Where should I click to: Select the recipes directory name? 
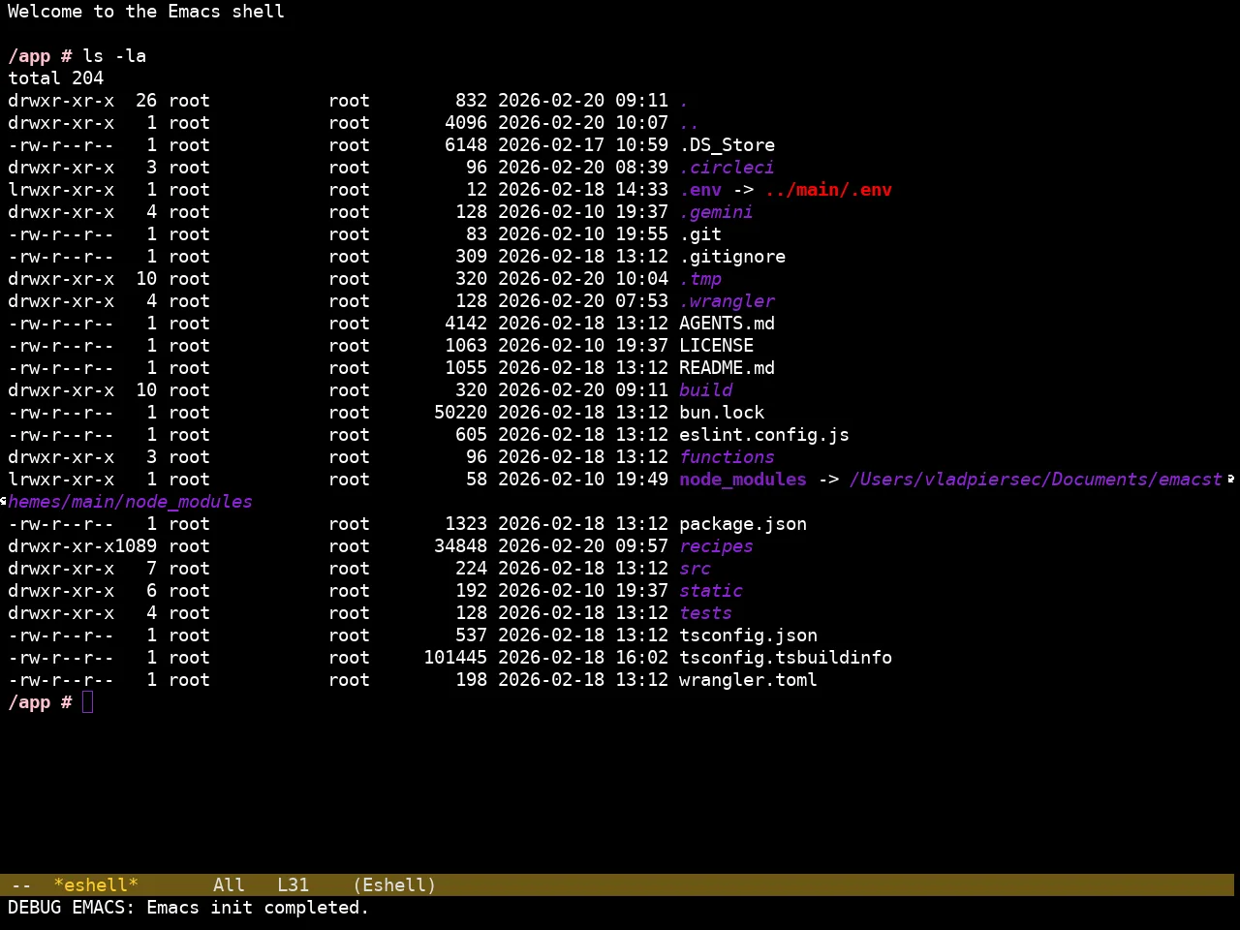[716, 546]
